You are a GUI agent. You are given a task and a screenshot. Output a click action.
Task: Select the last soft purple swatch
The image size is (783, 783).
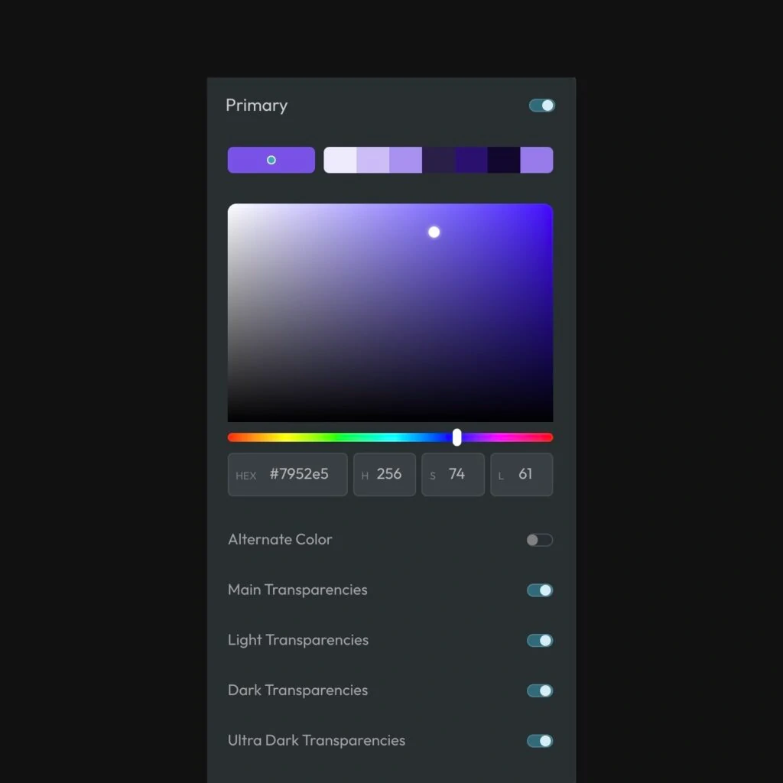point(537,160)
